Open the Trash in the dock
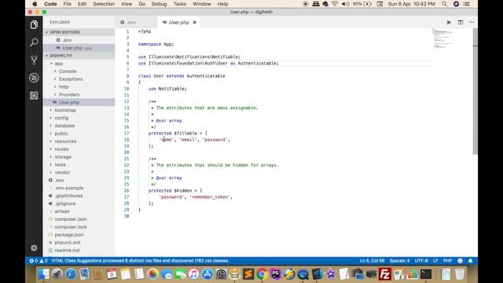 click(459, 274)
